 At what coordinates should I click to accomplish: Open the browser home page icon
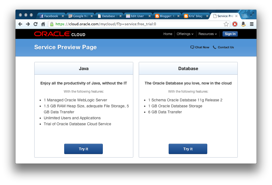(43, 24)
